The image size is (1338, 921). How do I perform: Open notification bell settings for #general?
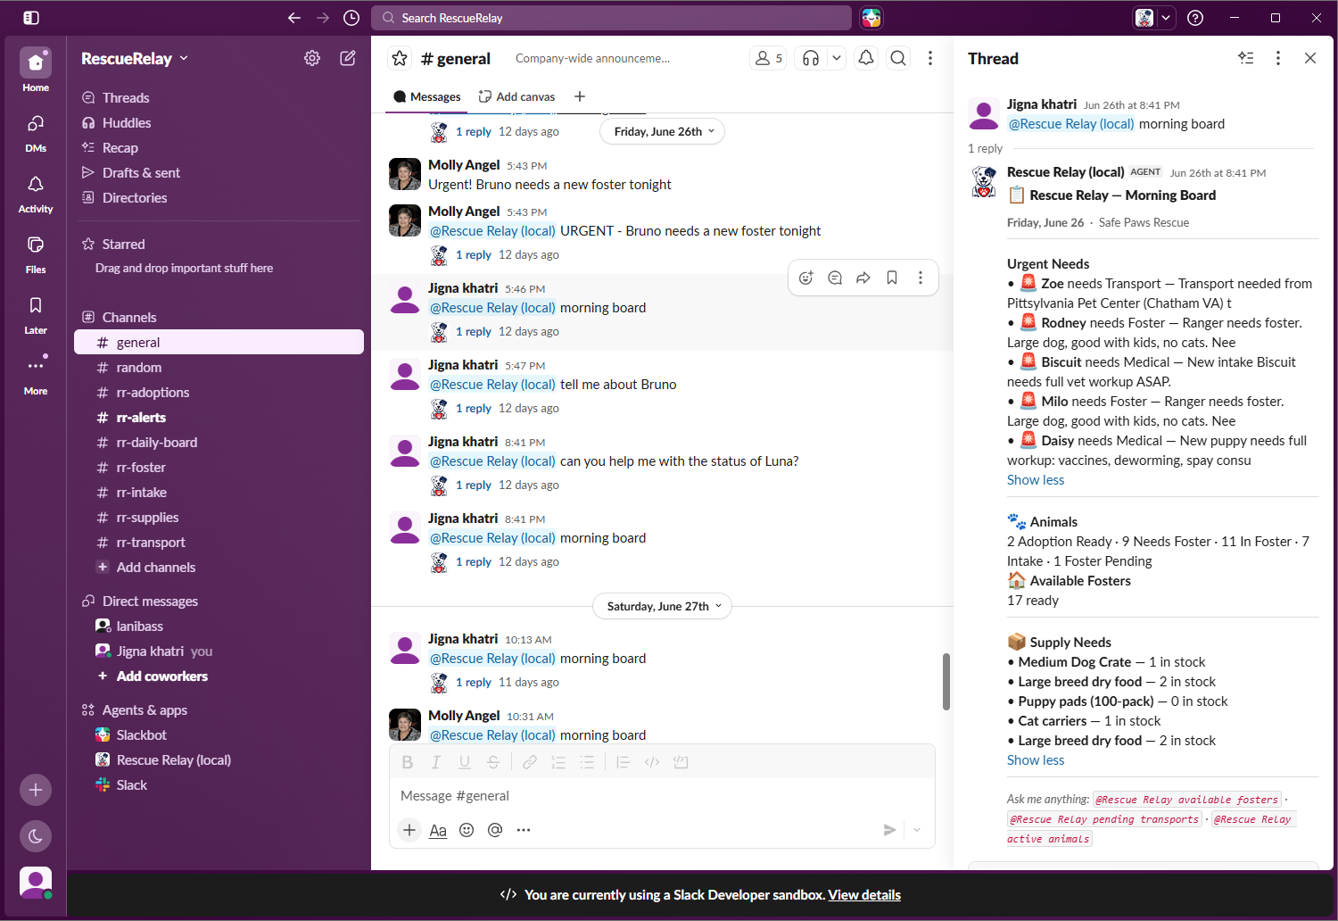(865, 58)
